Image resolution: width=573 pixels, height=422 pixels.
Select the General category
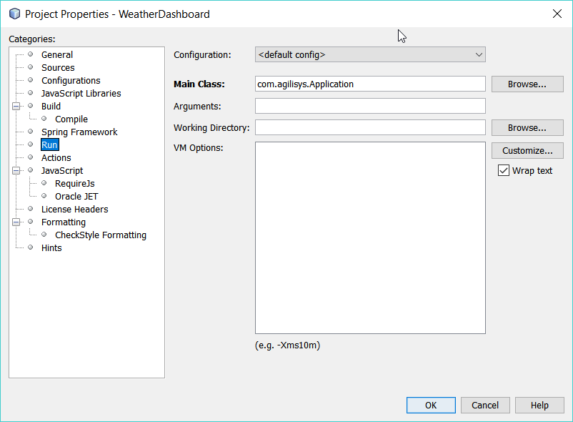[x=57, y=55]
